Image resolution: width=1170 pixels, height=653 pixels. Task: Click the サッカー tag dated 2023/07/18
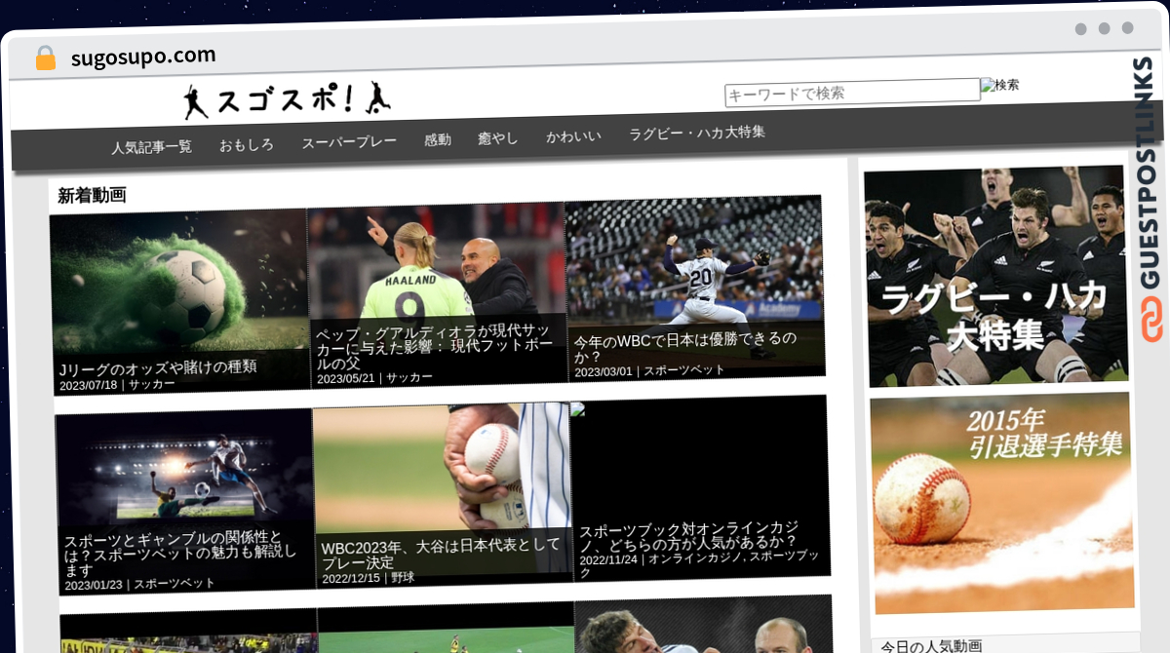[152, 384]
